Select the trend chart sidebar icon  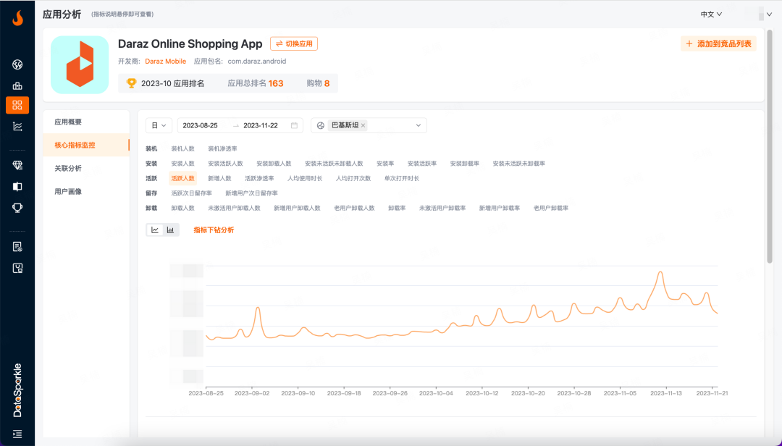pos(17,126)
